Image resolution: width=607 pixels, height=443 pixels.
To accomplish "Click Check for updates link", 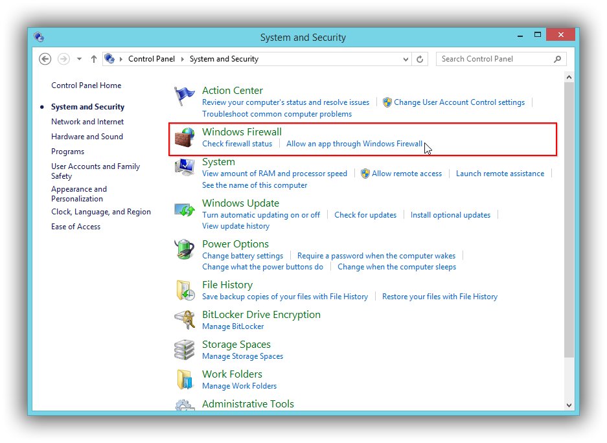I will pyautogui.click(x=365, y=215).
